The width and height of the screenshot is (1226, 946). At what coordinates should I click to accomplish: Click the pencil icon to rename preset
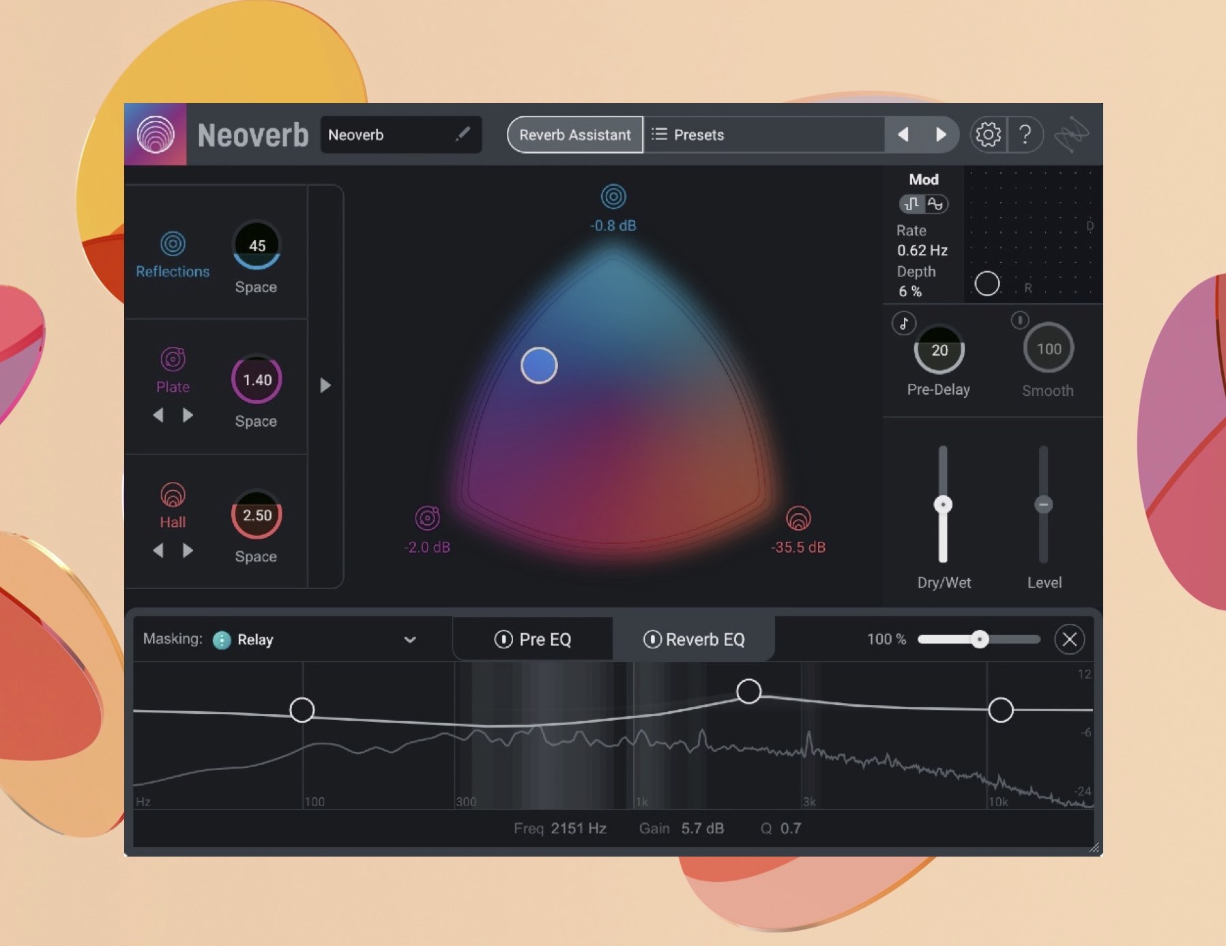coord(463,134)
